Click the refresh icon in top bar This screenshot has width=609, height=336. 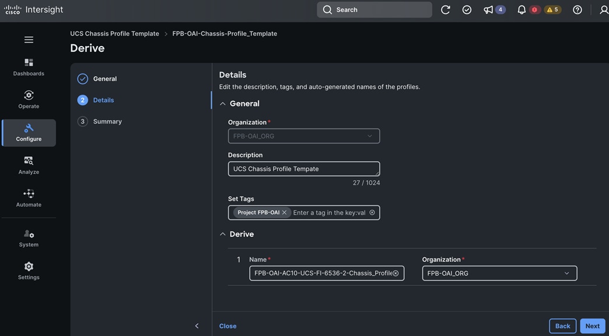tap(446, 10)
